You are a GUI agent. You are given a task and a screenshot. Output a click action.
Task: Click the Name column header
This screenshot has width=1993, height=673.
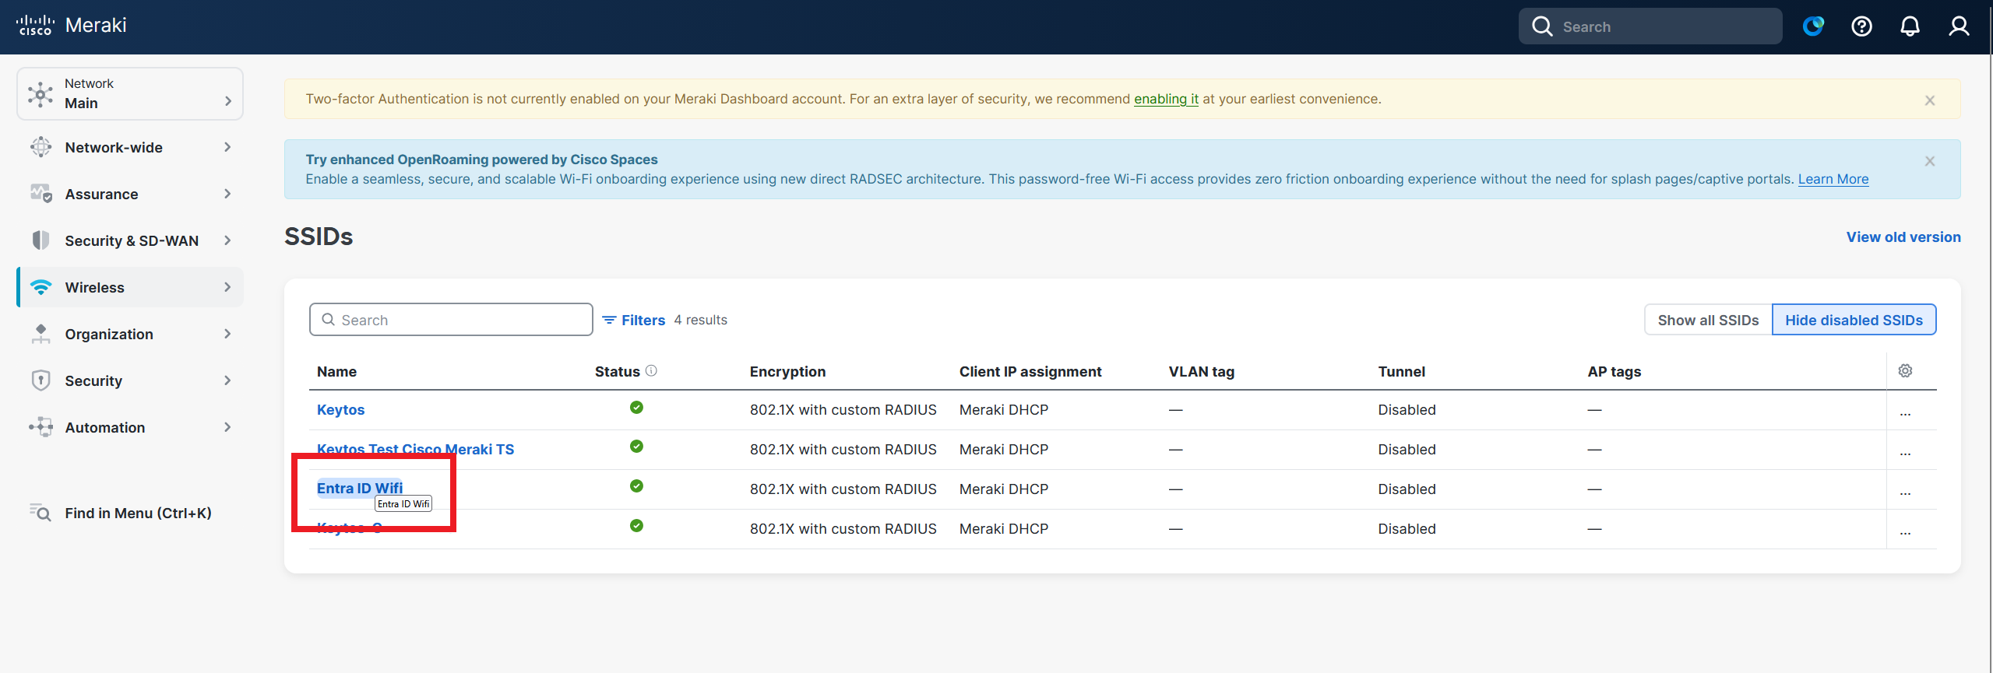coord(336,372)
